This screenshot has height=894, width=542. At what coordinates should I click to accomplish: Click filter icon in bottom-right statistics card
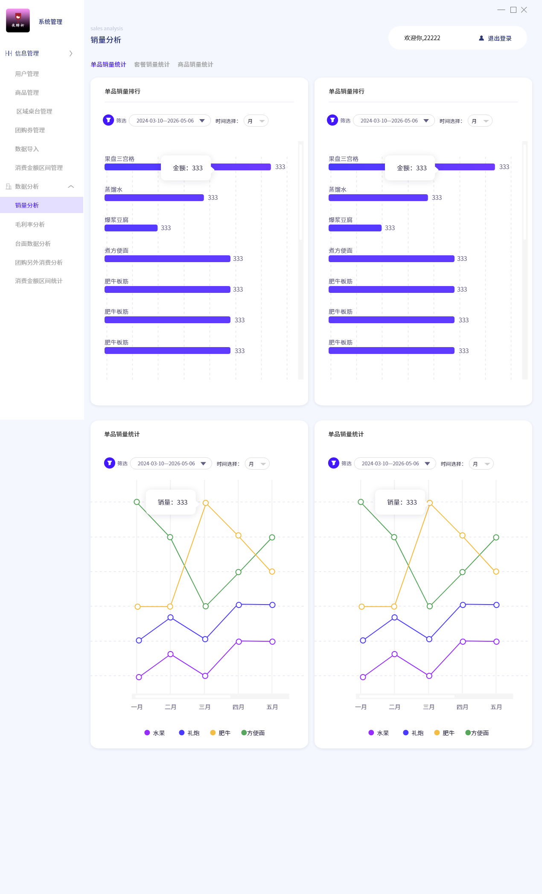pyautogui.click(x=333, y=463)
